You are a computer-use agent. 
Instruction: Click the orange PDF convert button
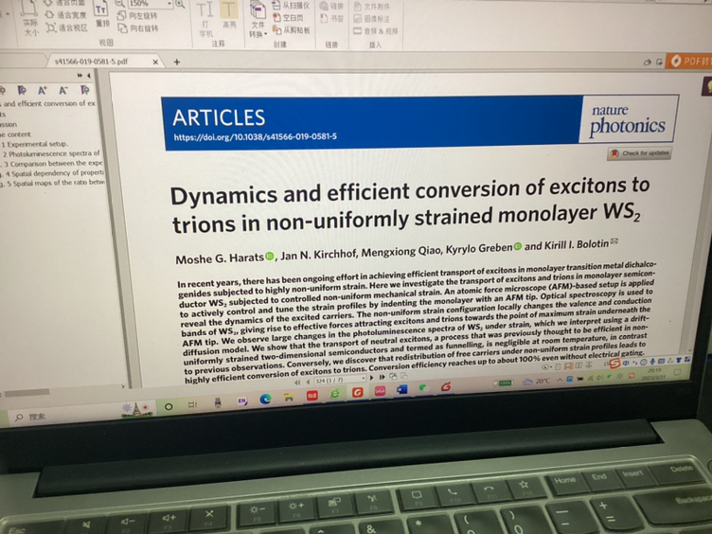687,62
